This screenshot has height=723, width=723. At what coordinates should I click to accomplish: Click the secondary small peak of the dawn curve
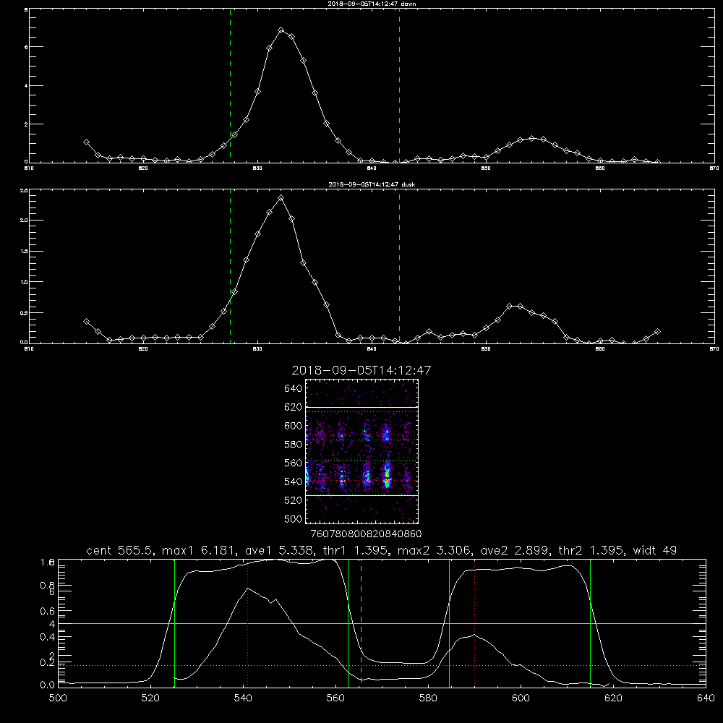coord(532,138)
